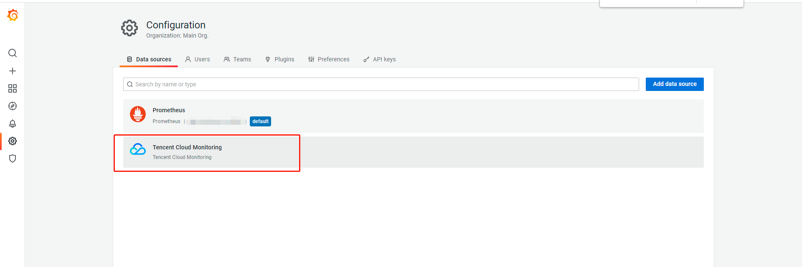Screen dimensions: 802x267
Task: Click the Grafana logo in sidebar
Action: [x=13, y=15]
